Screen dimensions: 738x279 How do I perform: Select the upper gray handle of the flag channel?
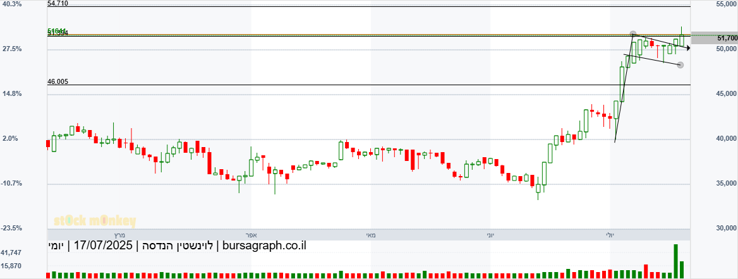(634, 34)
